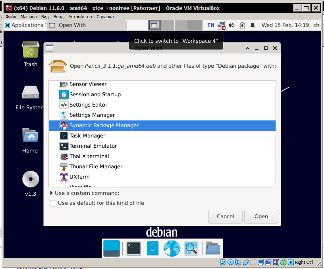Open VirtualBox Вид menu
The width and height of the screenshot is (324, 269).
[x=45, y=17]
